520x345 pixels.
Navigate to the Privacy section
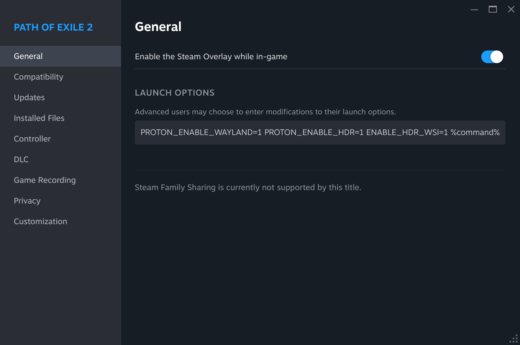(x=27, y=201)
